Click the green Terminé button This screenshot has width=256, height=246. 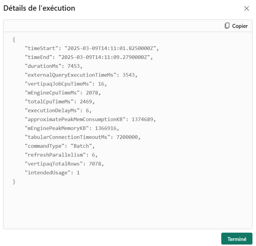pyautogui.click(x=237, y=239)
